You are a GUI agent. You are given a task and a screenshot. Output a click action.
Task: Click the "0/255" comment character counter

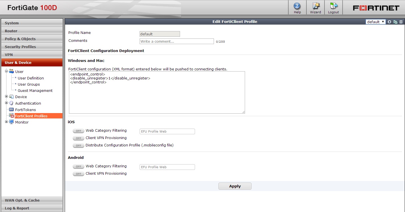(x=220, y=42)
